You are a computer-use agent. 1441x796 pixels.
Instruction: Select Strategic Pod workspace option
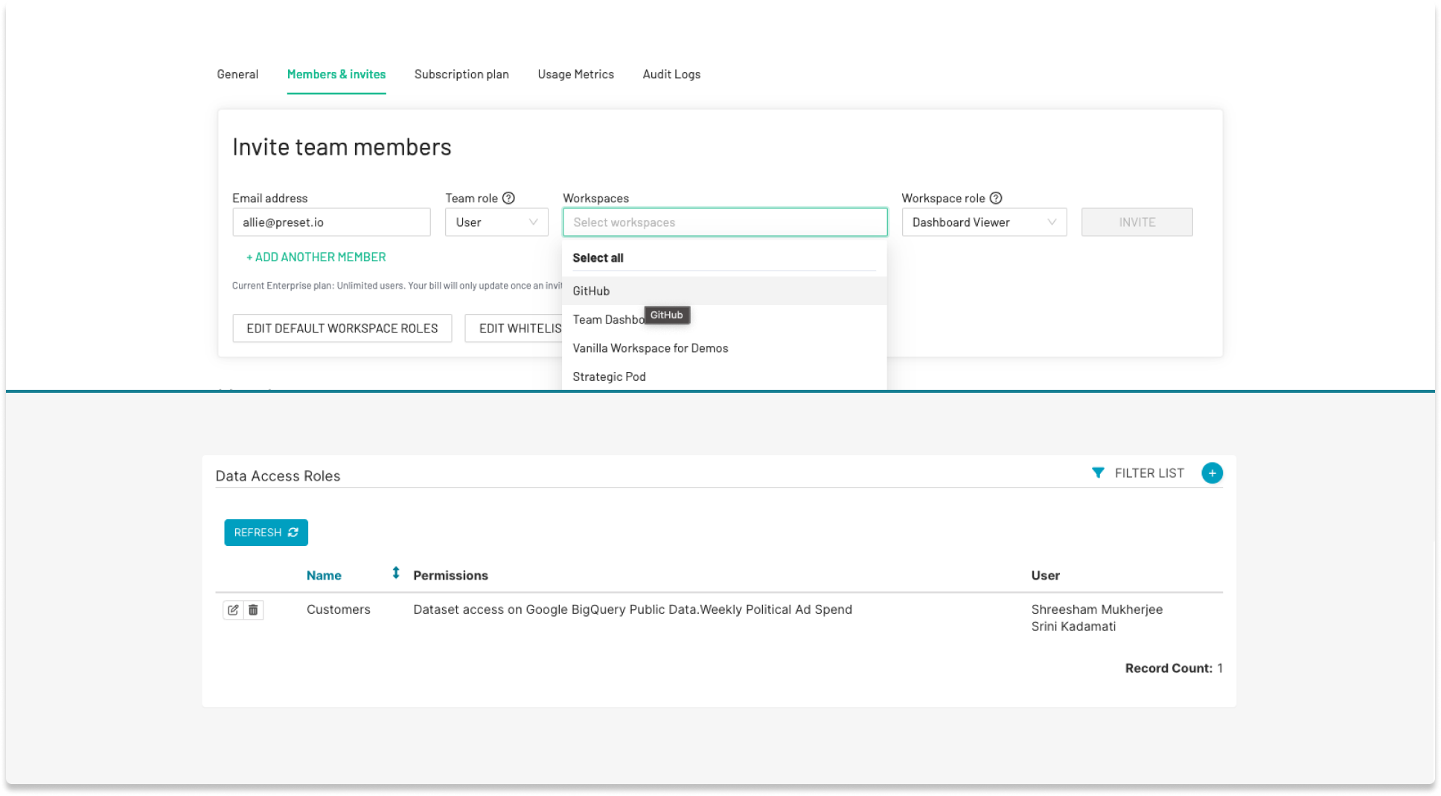pyautogui.click(x=609, y=376)
